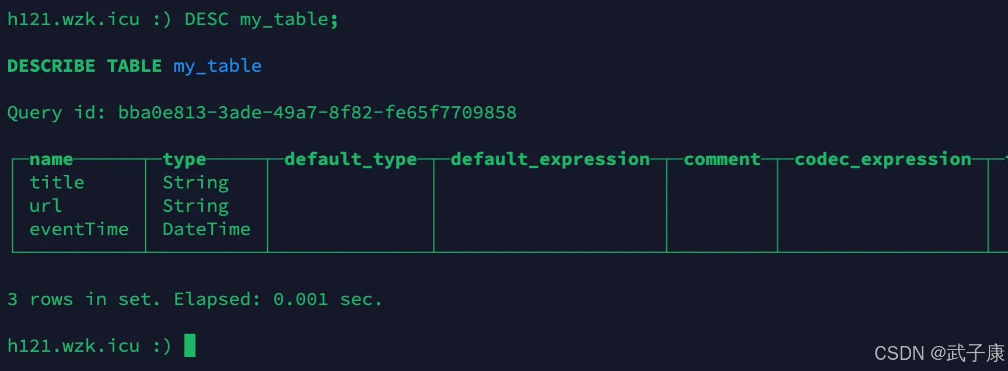Image resolution: width=1008 pixels, height=371 pixels.
Task: Click the type column header
Action: pyautogui.click(x=184, y=159)
